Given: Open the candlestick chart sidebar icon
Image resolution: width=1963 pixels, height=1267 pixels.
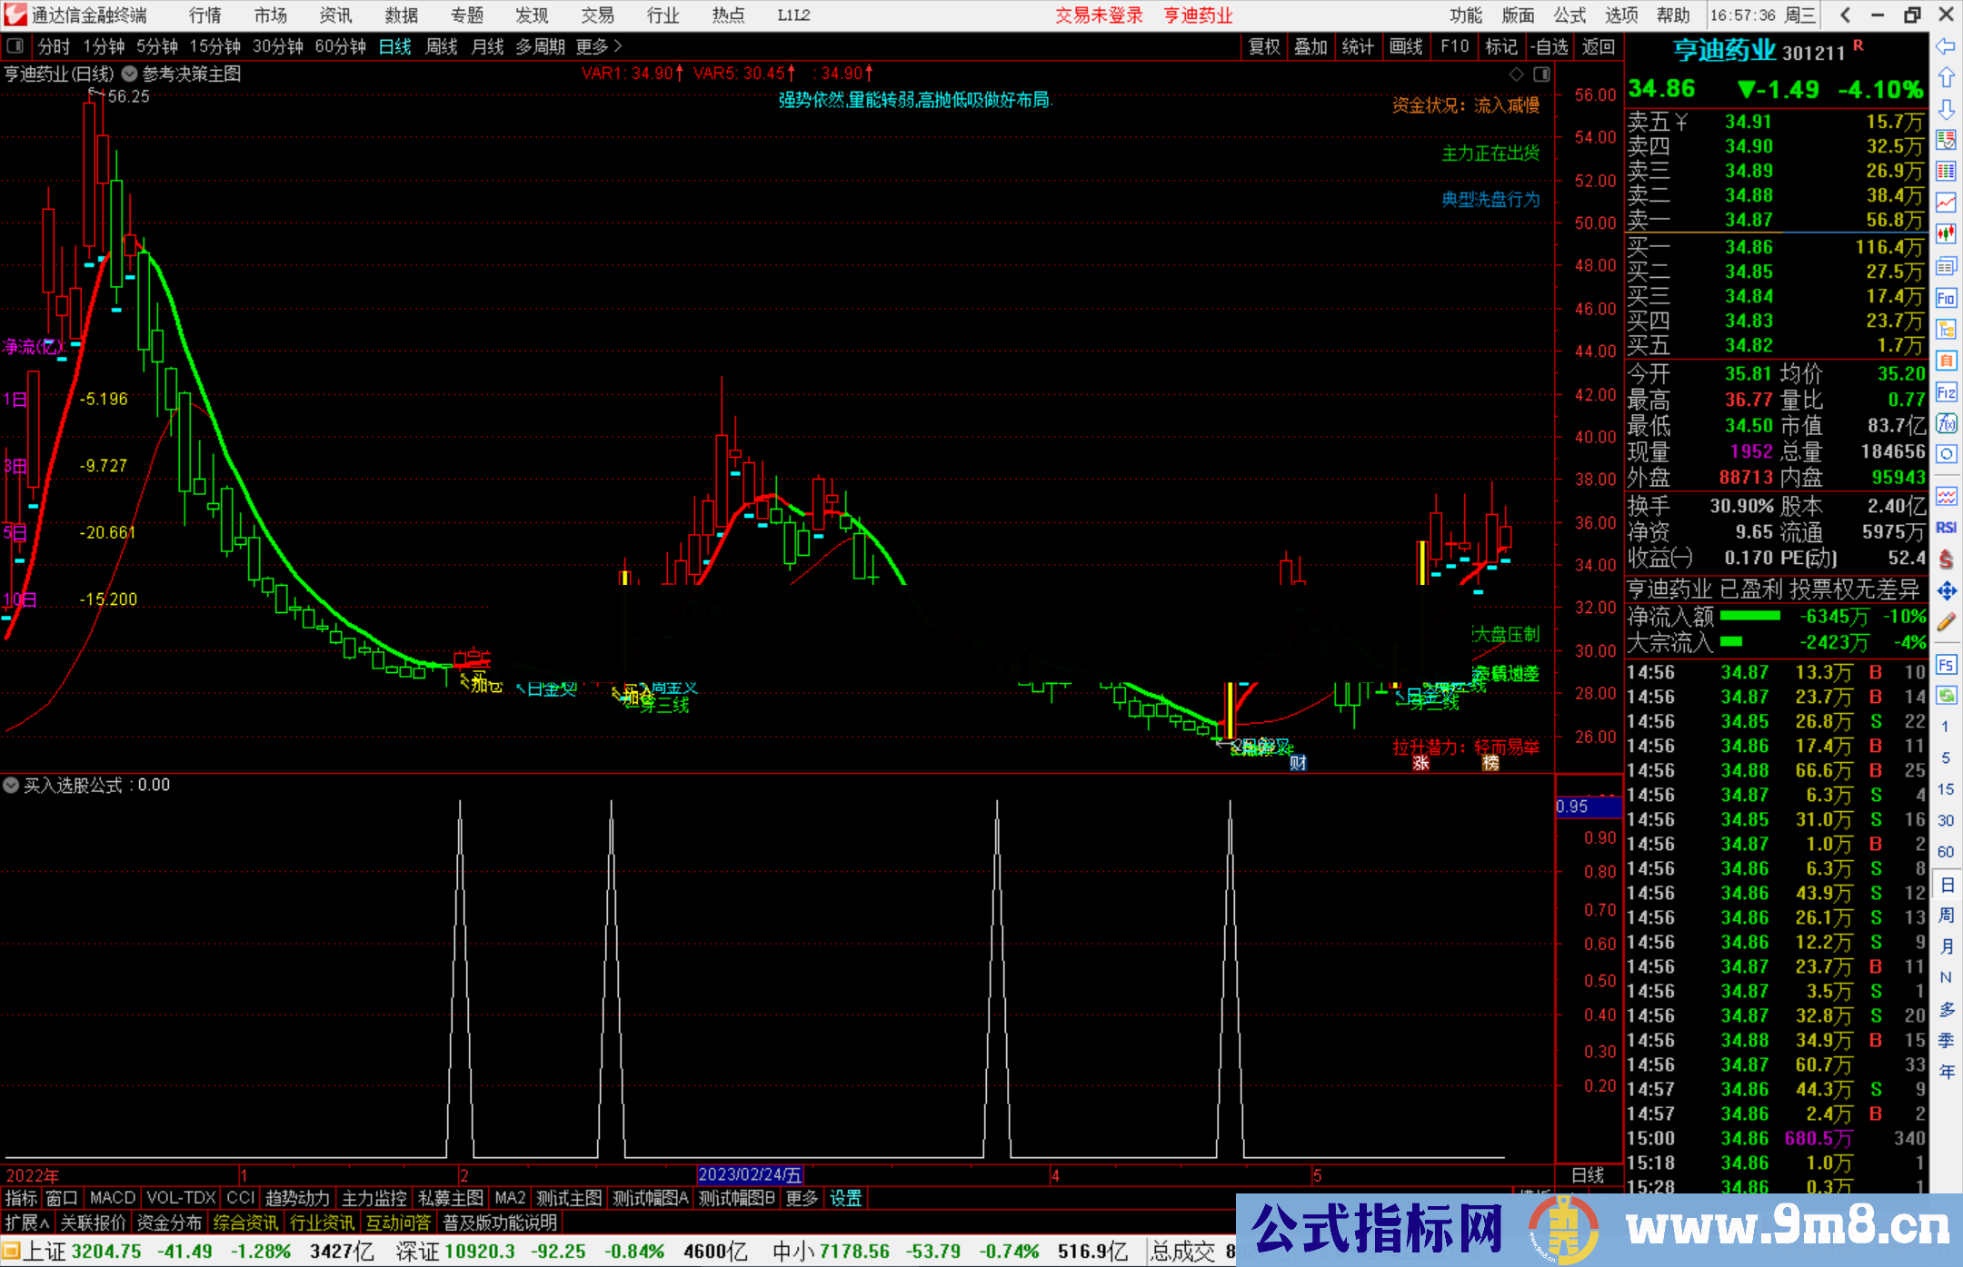Looking at the screenshot, I should pos(1946,234).
